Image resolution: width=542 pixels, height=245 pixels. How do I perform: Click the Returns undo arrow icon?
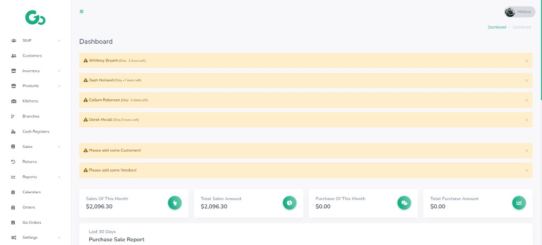coord(13,162)
